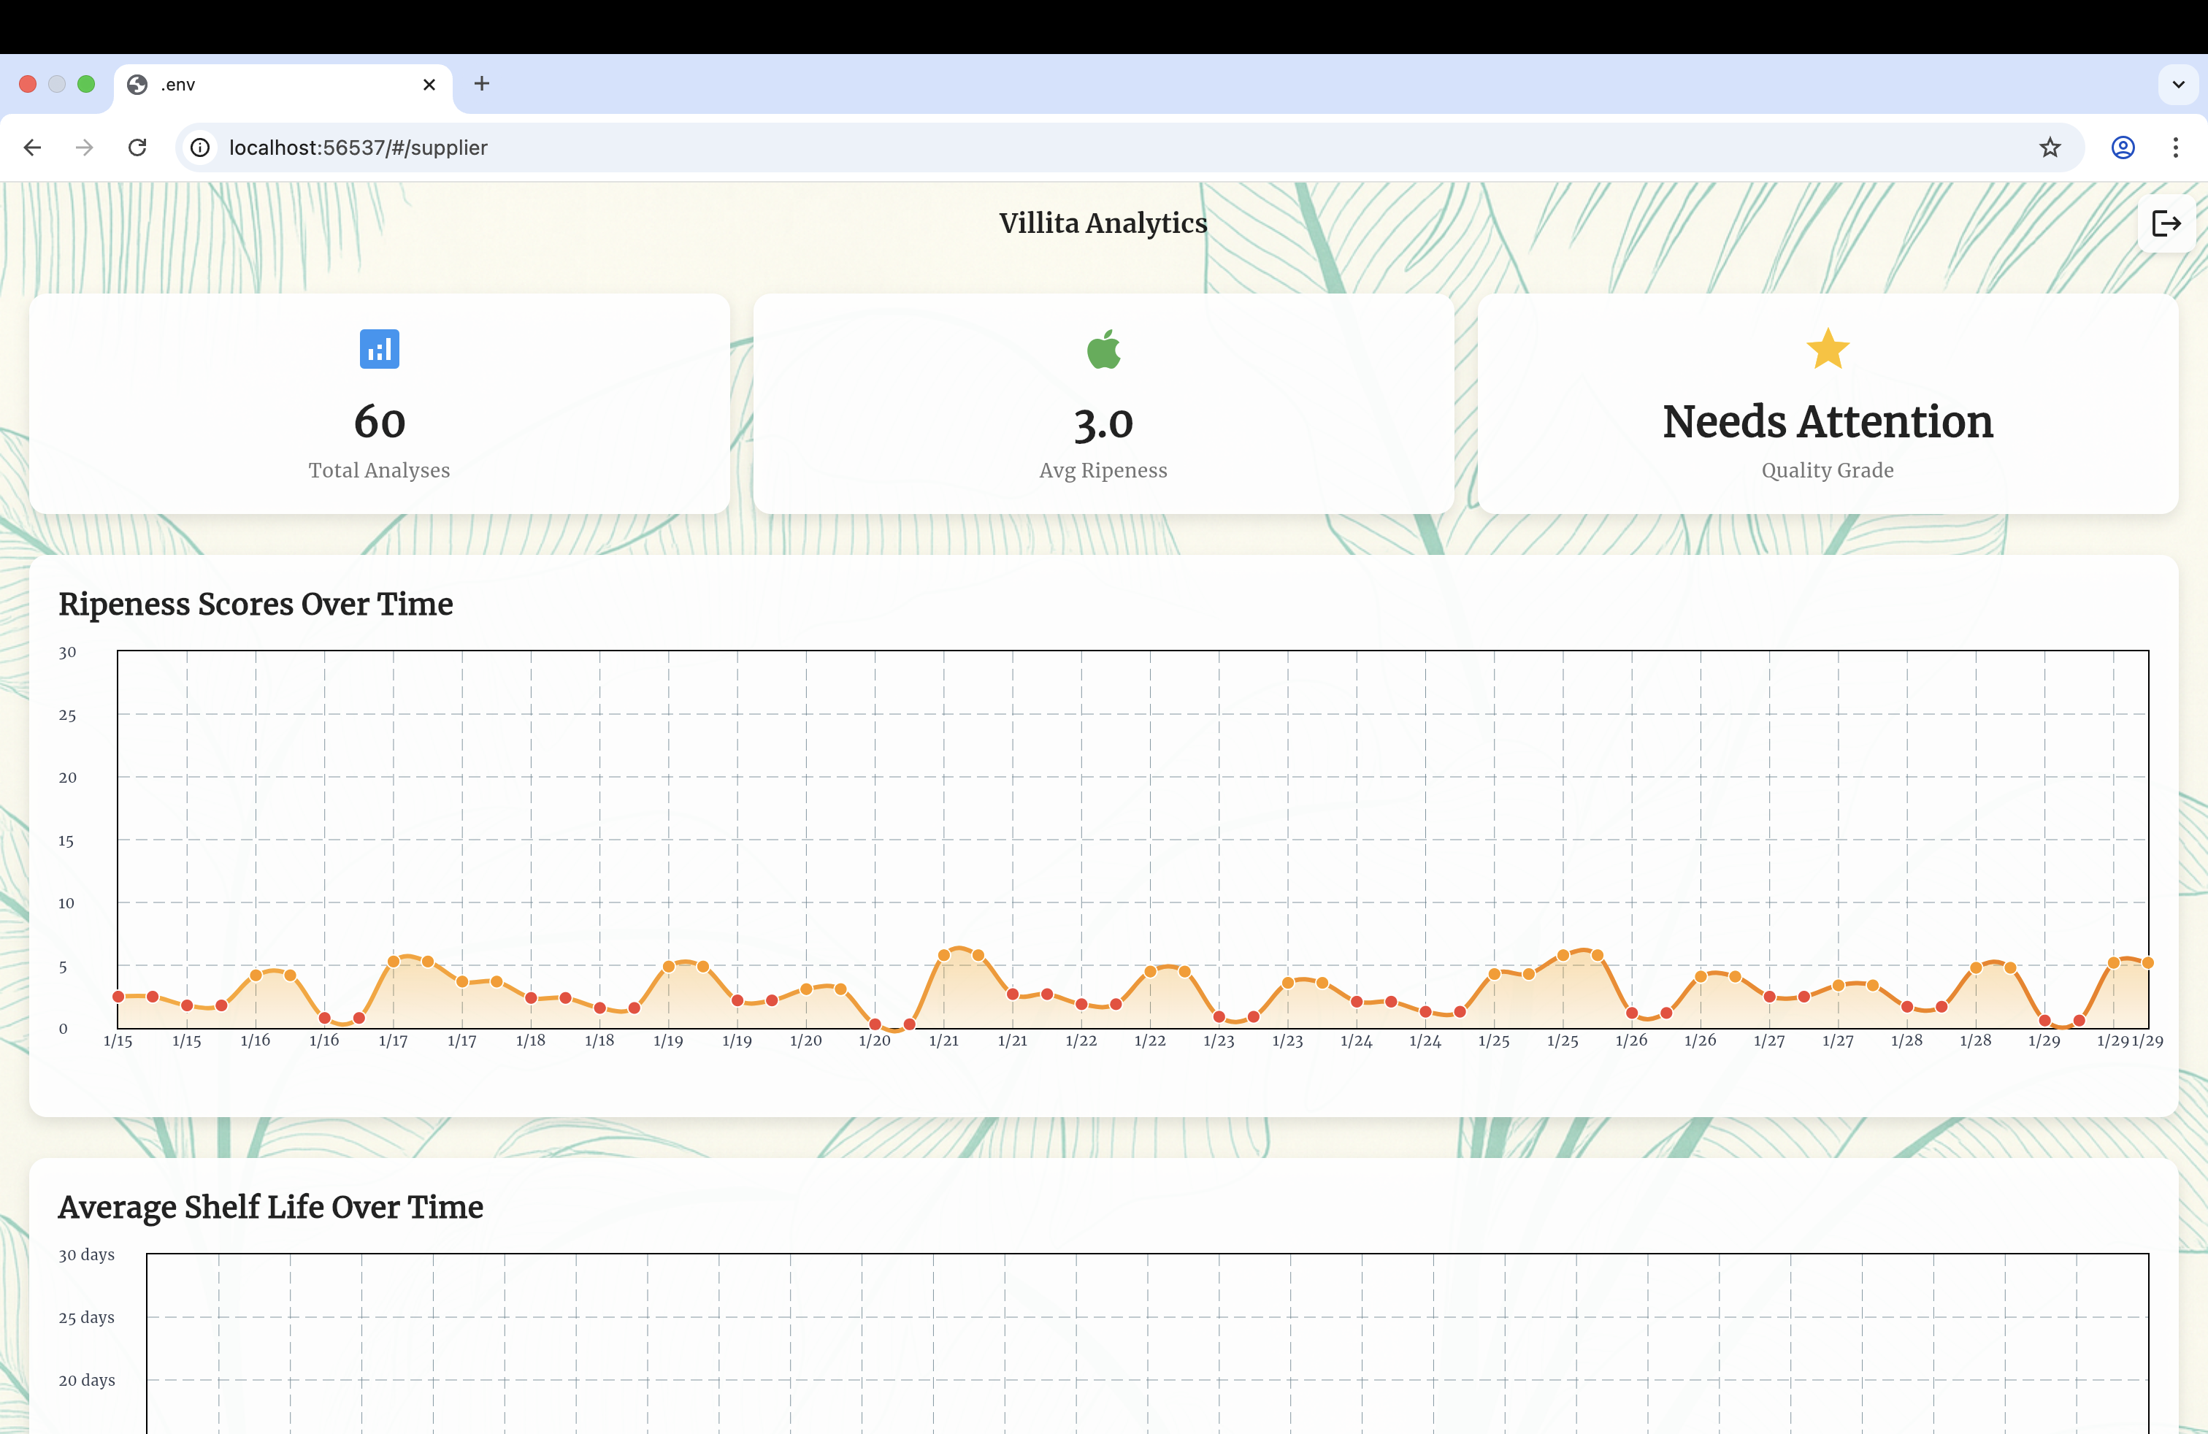2208x1434 pixels.
Task: Click the green apple ripeness icon
Action: (x=1103, y=349)
